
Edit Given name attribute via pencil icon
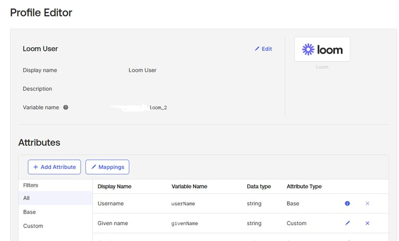(x=348, y=223)
